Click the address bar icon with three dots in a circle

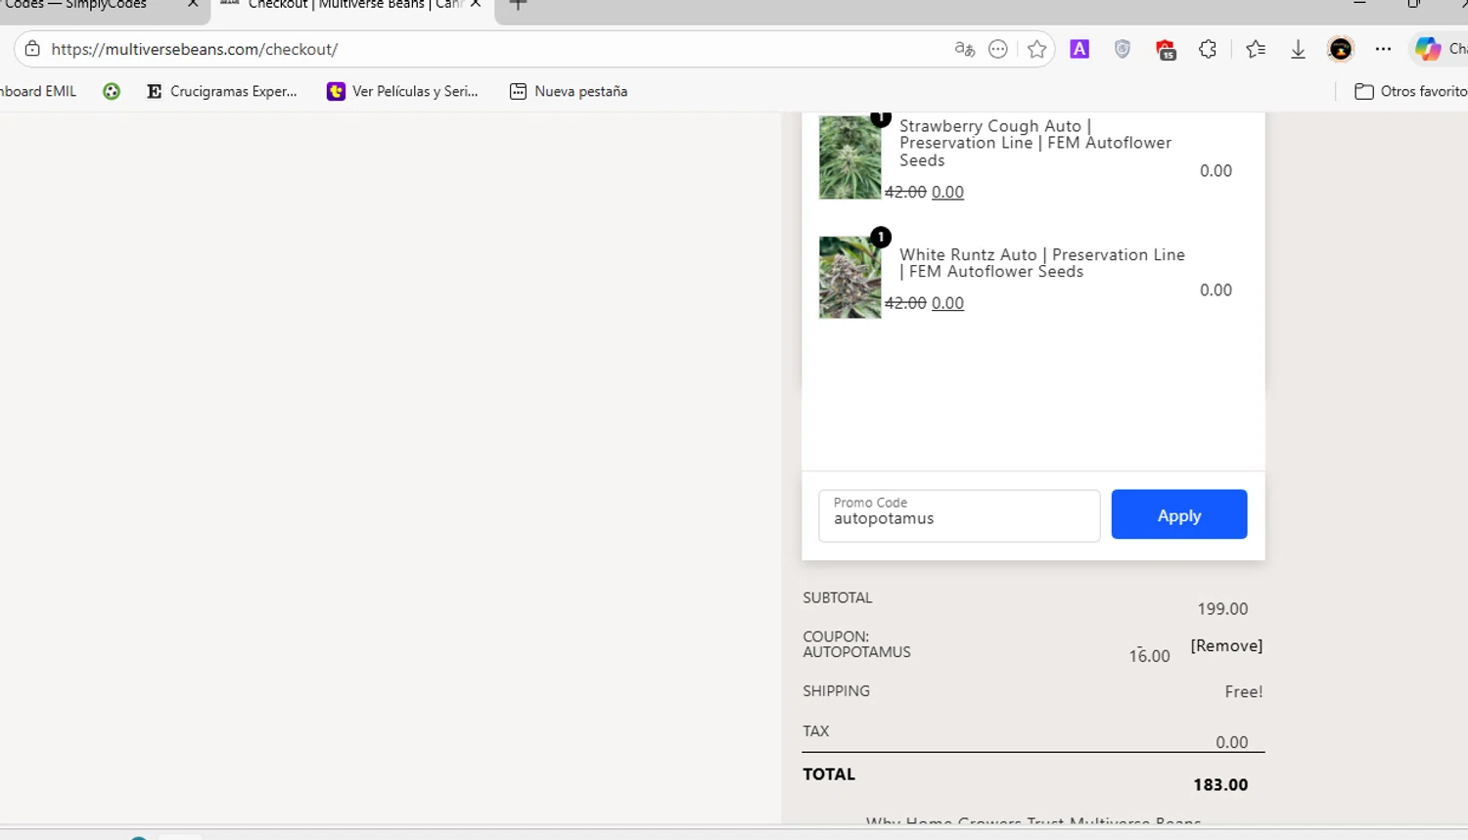coord(998,49)
